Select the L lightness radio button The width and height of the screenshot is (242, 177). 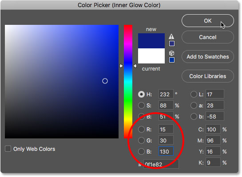point(194,94)
